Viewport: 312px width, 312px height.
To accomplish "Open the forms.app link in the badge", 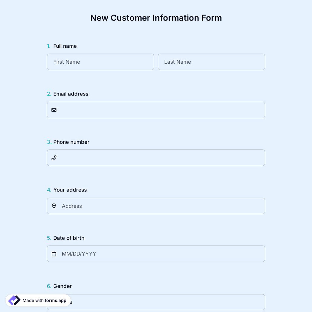I will (x=55, y=300).
